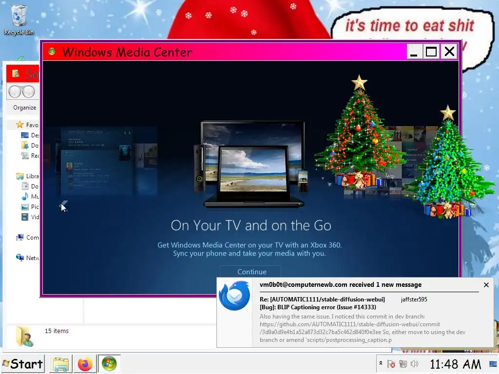The width and height of the screenshot is (499, 374).
Task: Click Continue in Windows Media Center
Action: (251, 272)
